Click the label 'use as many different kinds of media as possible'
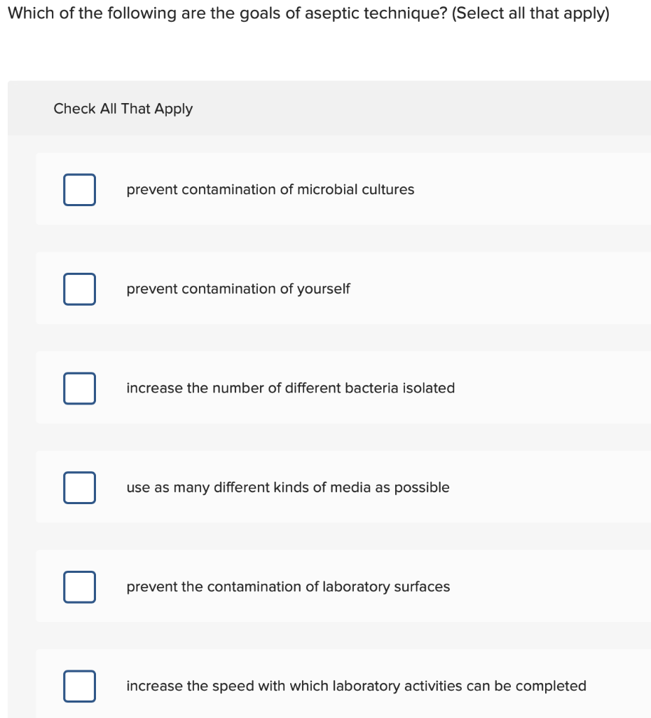 [288, 487]
